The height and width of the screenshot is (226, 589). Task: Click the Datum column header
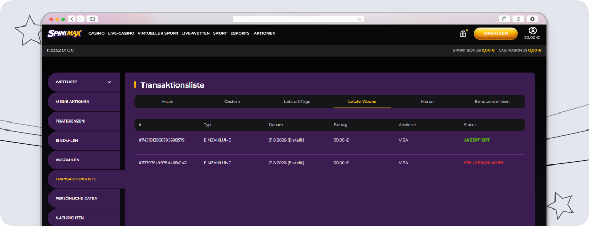276,125
